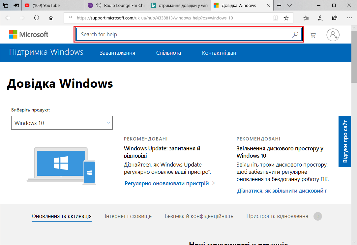This screenshot has height=245, width=357.
Task: Open the favorites hub icon
Action: click(x=306, y=18)
